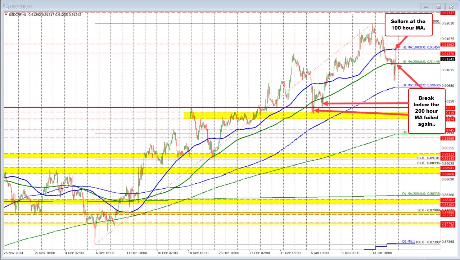Maximize the USDCHF,H1 chart window
This screenshot has width=460, height=260.
(438, 6)
